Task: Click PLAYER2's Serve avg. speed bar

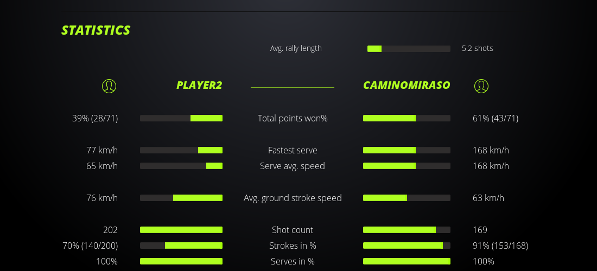Action: 181,166
